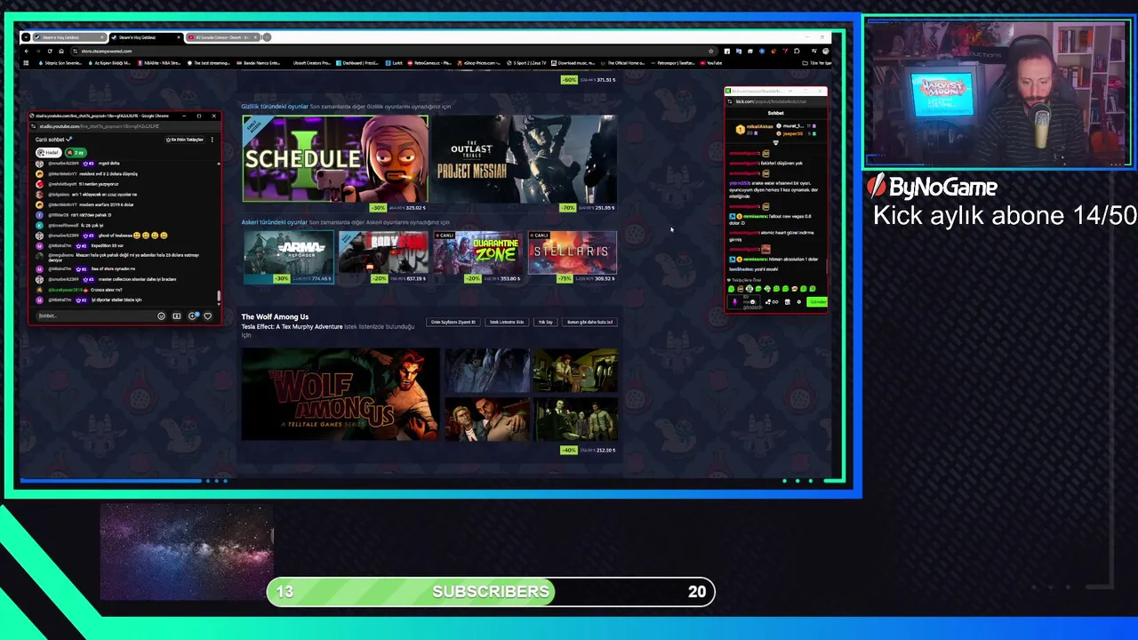
Task: Open YouTube chat top fans button
Action: click(185, 140)
